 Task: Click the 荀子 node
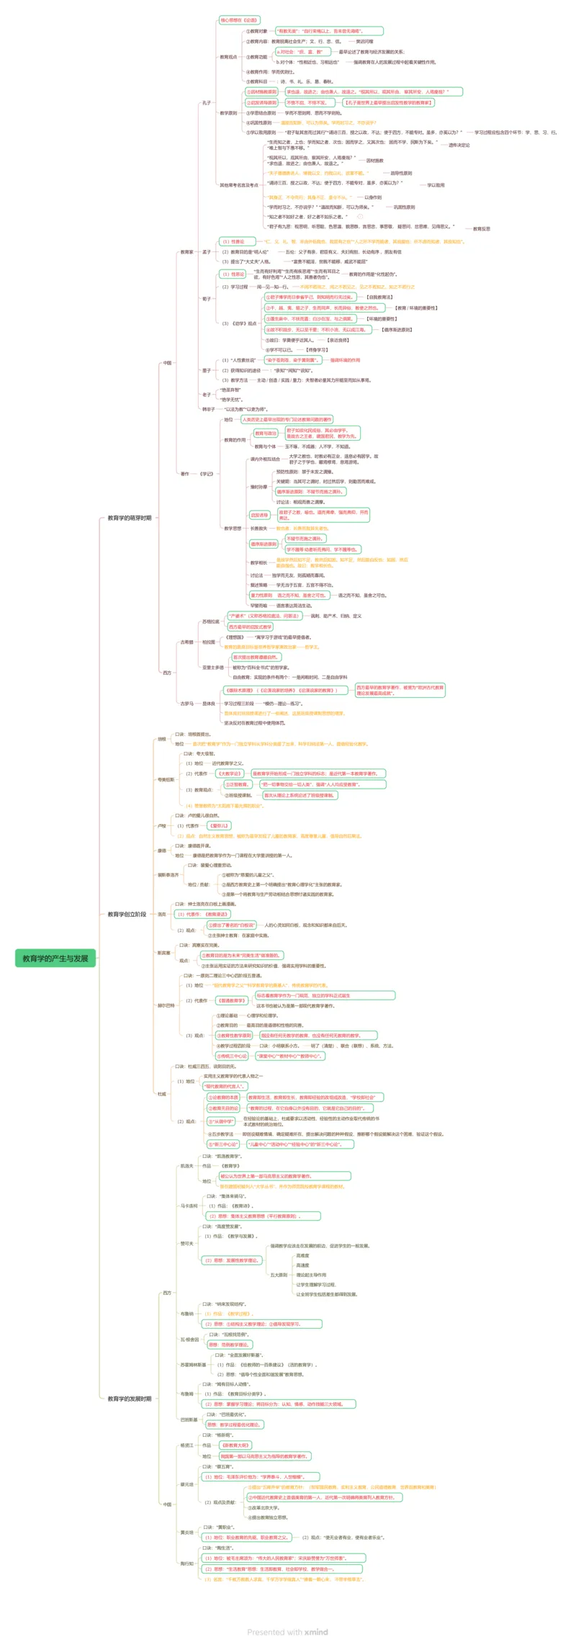coord(207,299)
